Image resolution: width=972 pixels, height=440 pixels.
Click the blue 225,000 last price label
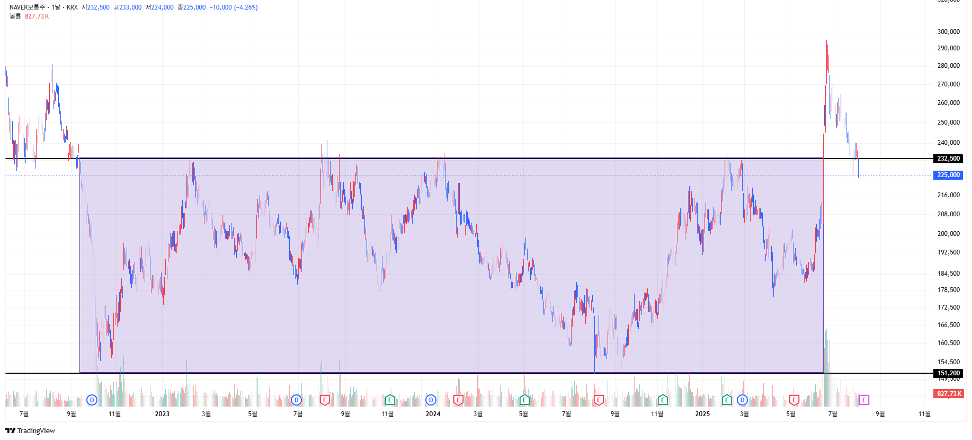[x=948, y=175]
